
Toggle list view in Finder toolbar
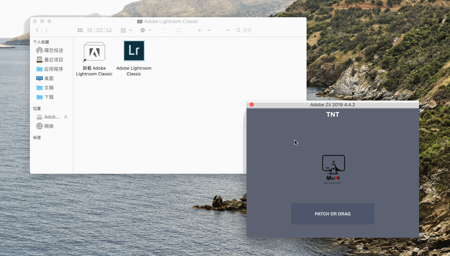point(89,30)
